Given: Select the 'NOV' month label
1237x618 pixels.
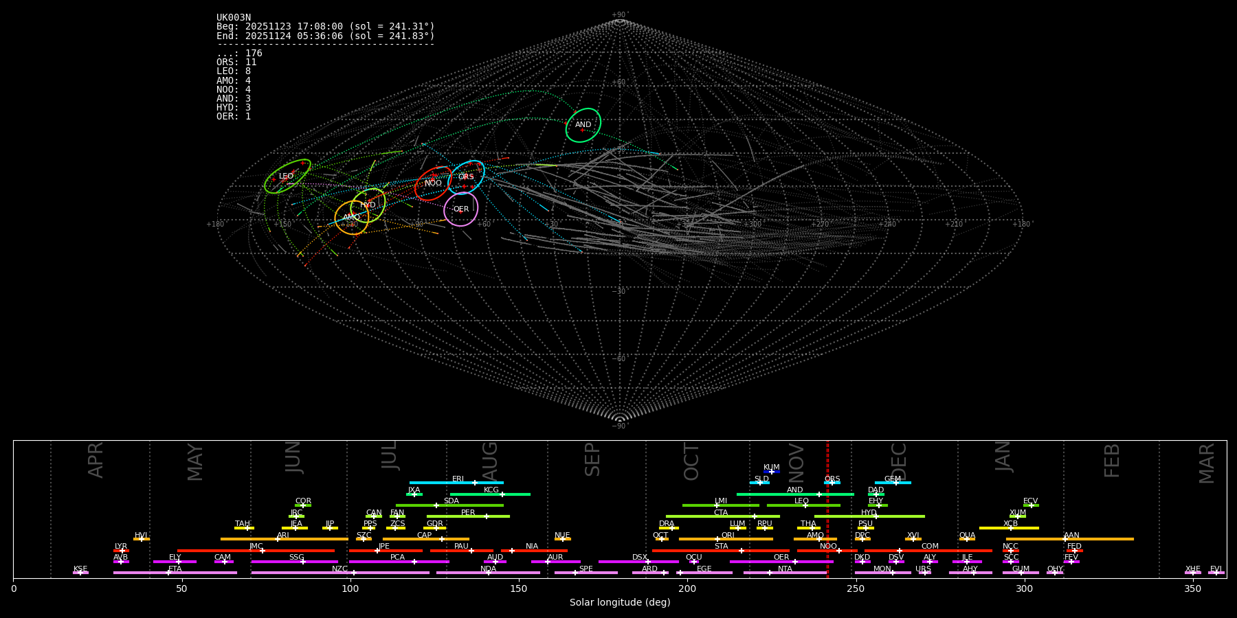Looking at the screenshot, I should (796, 462).
